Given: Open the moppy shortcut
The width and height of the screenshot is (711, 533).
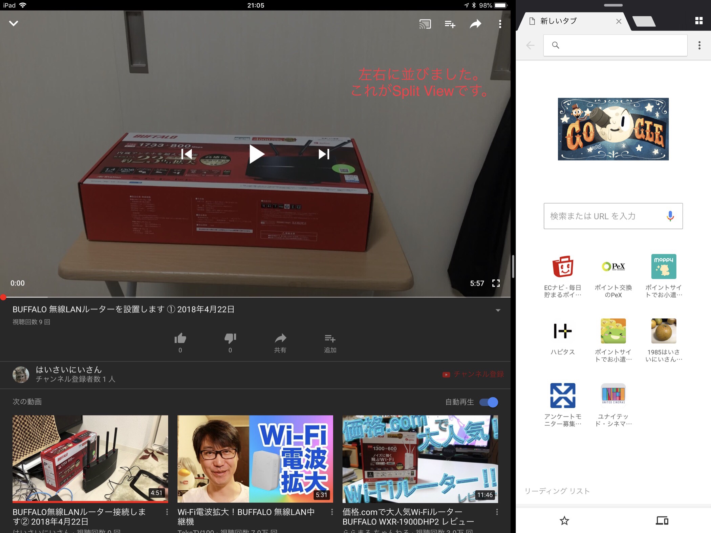Looking at the screenshot, I should [664, 276].
